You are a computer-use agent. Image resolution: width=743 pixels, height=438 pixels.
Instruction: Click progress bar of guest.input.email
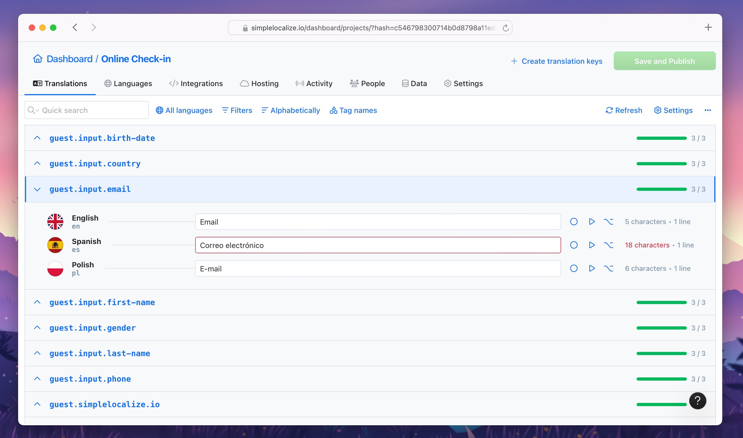(x=662, y=189)
